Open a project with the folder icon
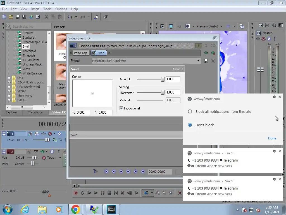 [11, 17]
